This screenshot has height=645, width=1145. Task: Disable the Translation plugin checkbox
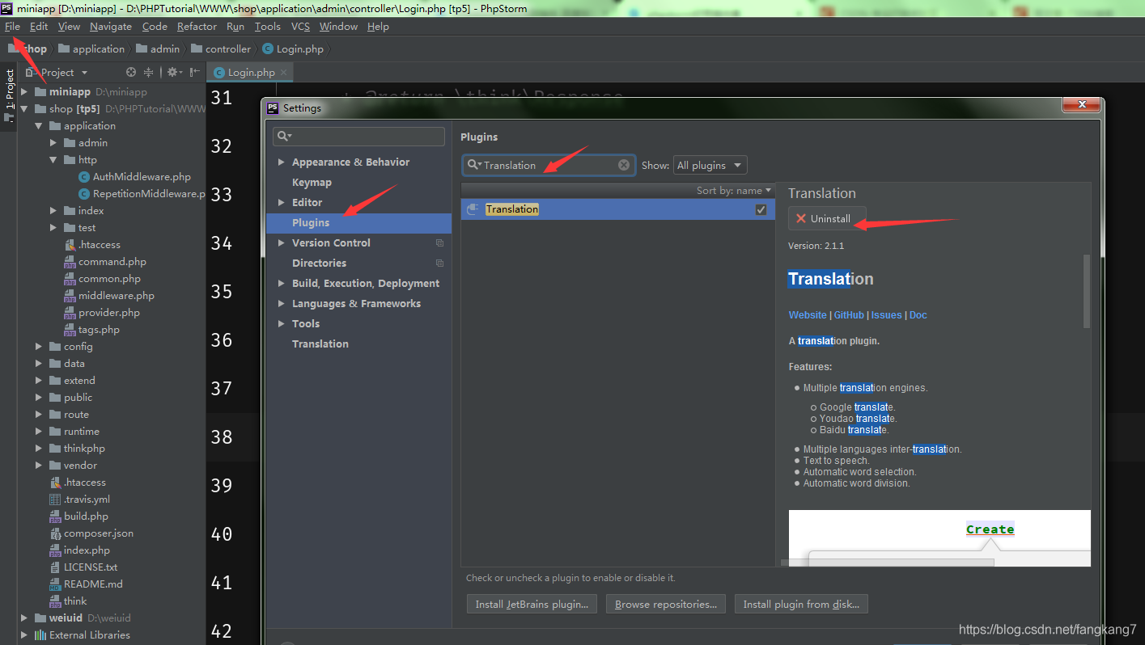(761, 209)
